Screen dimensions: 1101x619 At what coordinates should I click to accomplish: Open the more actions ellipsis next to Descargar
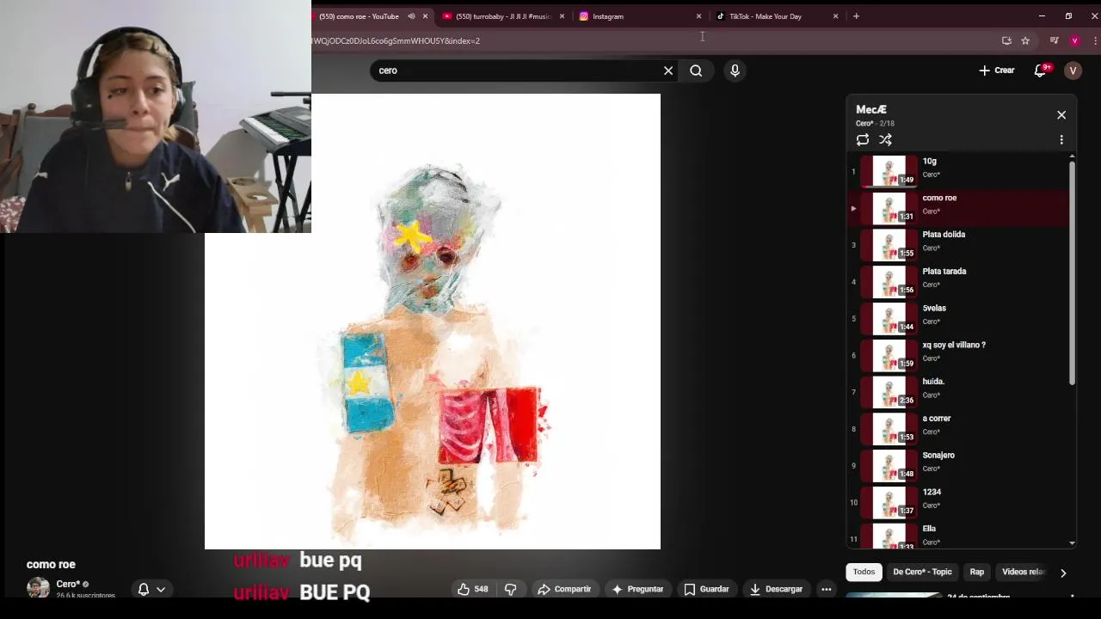(826, 589)
